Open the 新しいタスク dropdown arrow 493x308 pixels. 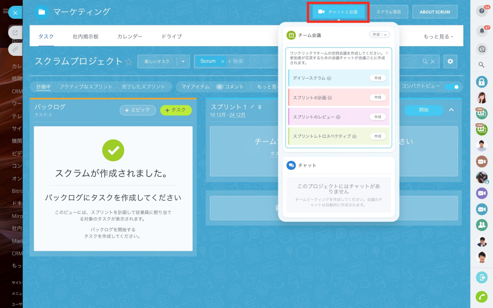pos(183,62)
